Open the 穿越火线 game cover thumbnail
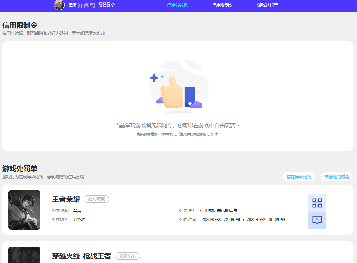The image size is (357, 263). click(25, 255)
